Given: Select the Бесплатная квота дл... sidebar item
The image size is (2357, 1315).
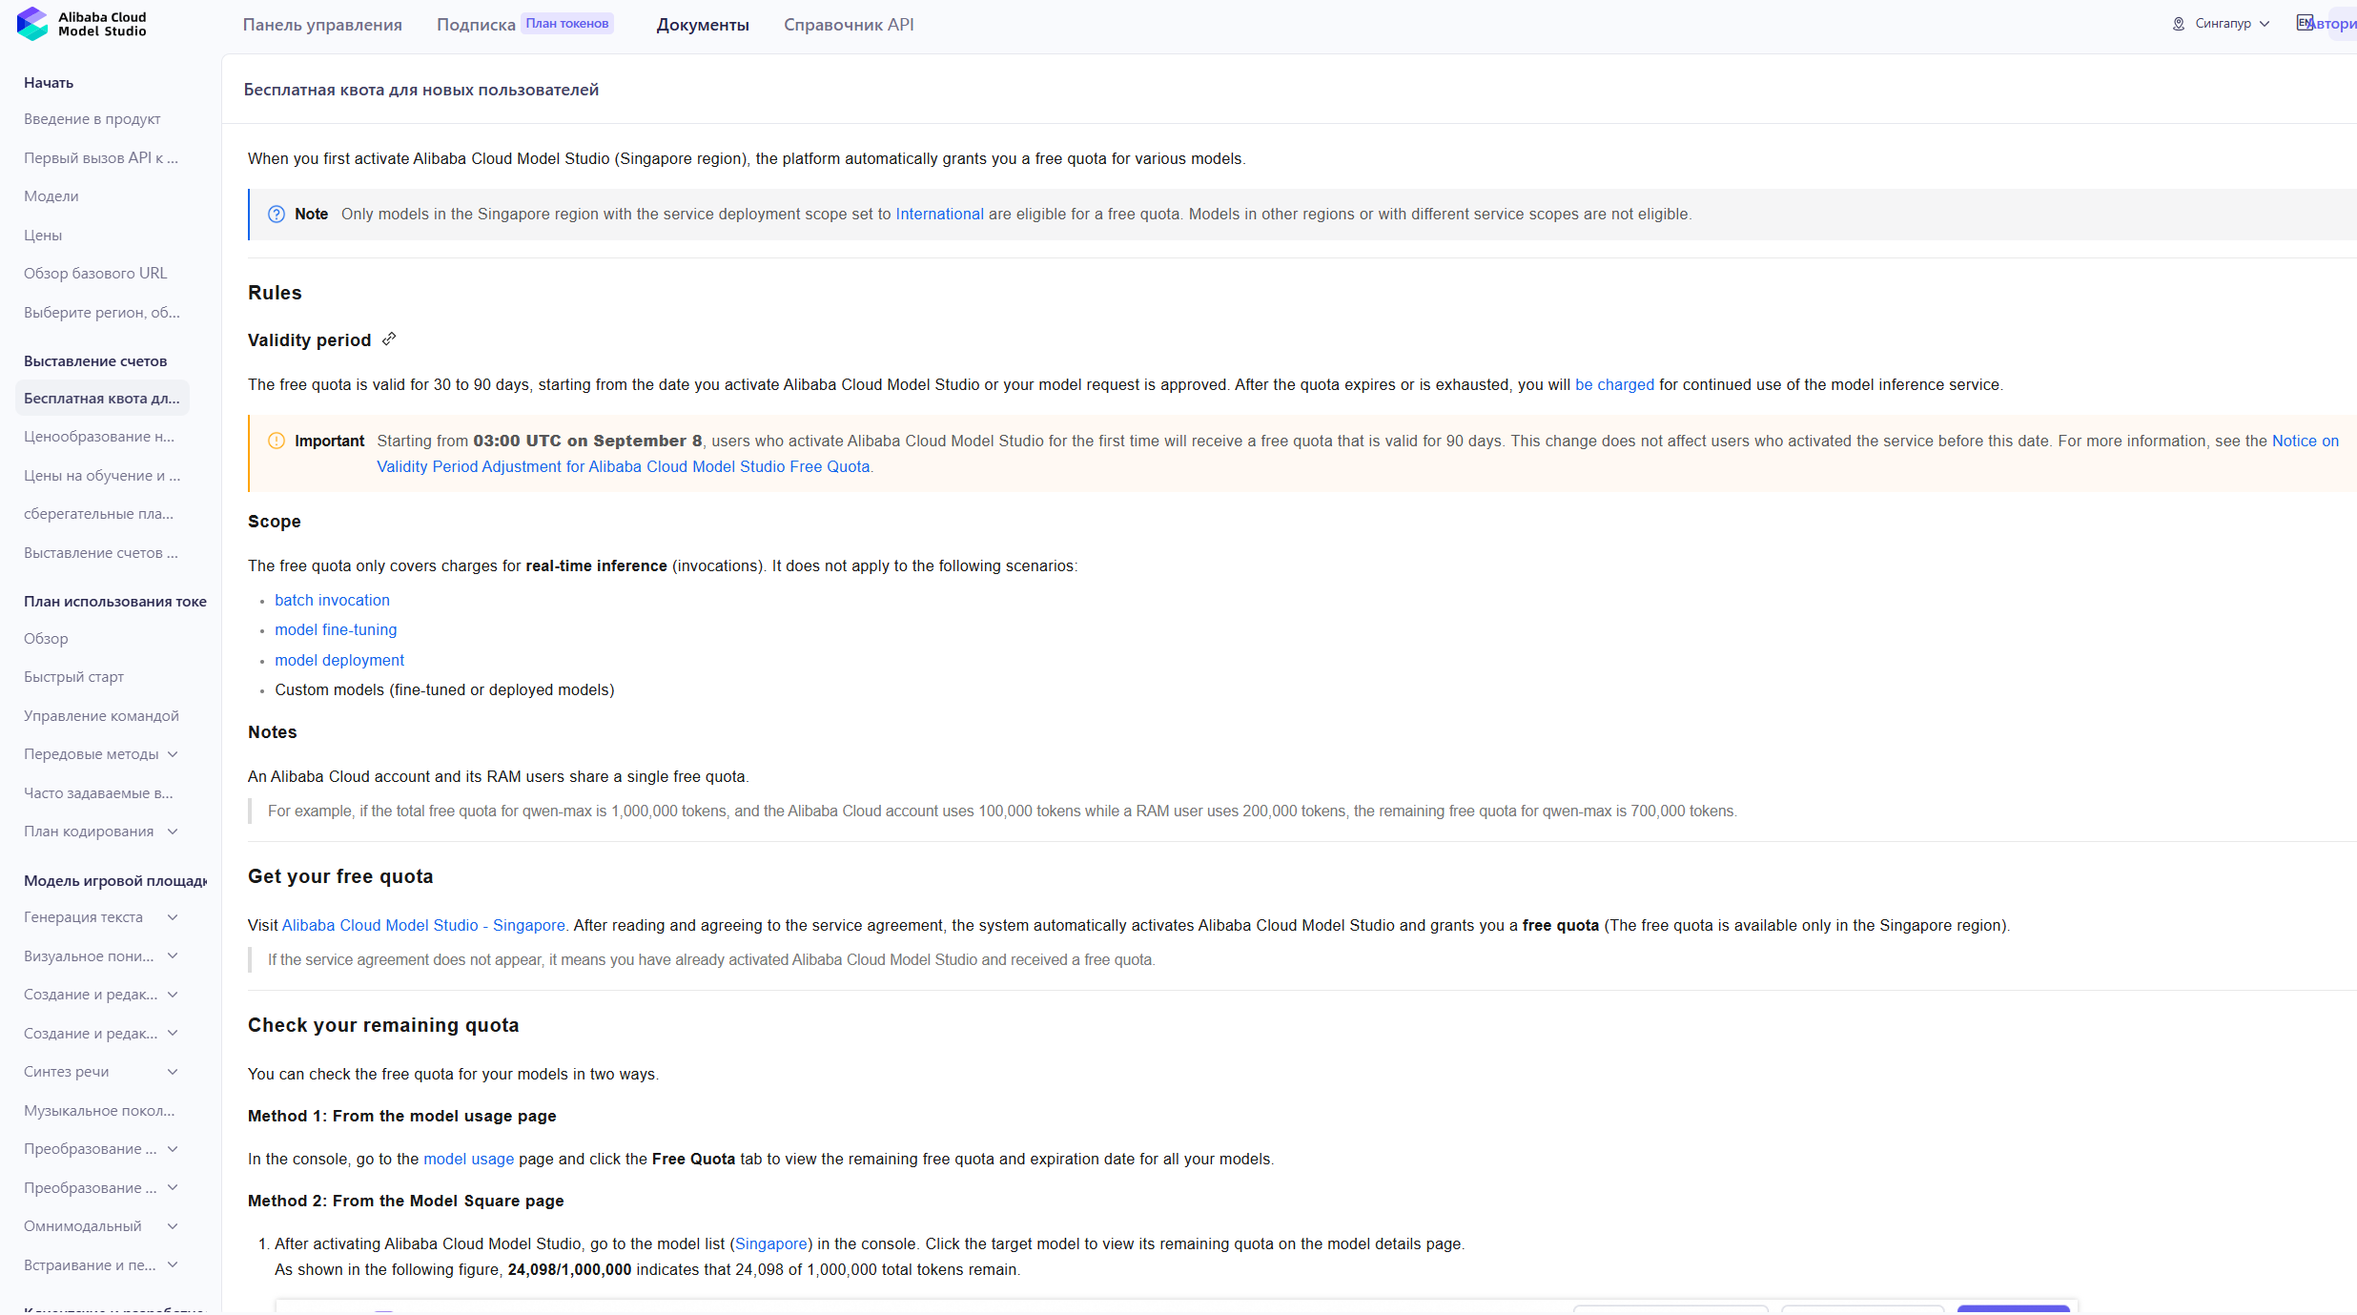Looking at the screenshot, I should pos(102,399).
